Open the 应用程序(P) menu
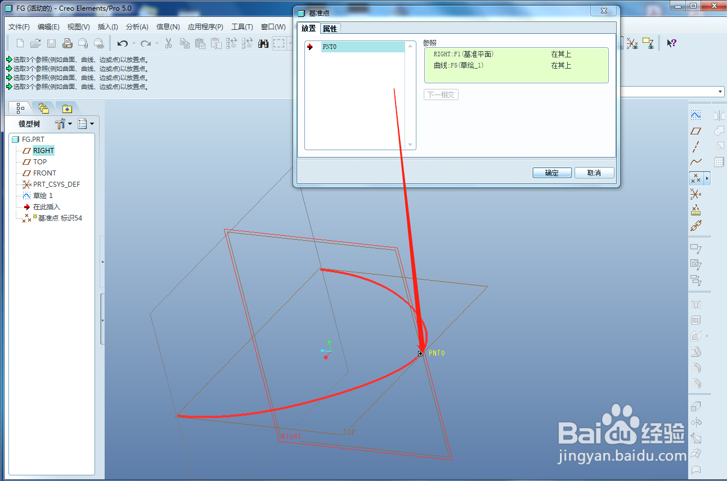Image resolution: width=727 pixels, height=481 pixels. [205, 27]
